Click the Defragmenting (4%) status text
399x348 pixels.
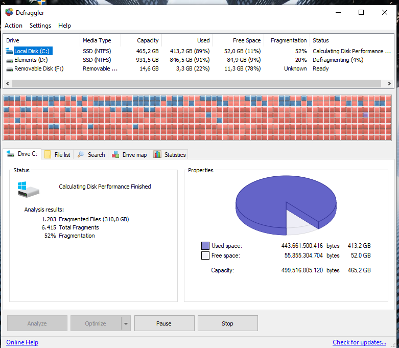coord(338,60)
